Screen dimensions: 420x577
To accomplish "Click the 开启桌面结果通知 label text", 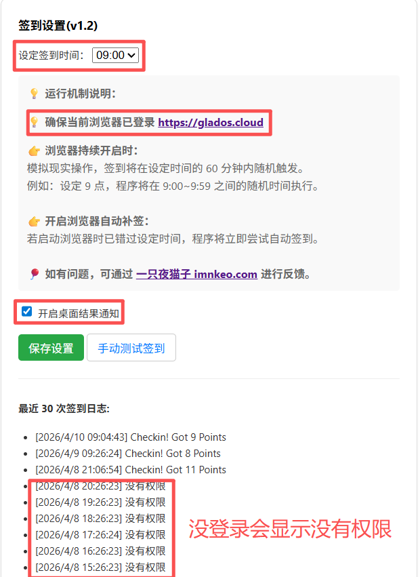I will point(79,313).
